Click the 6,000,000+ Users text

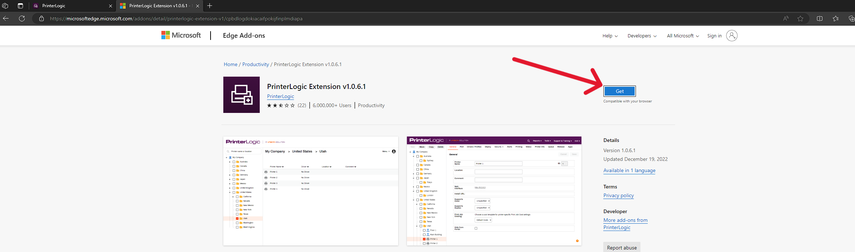[x=332, y=105]
